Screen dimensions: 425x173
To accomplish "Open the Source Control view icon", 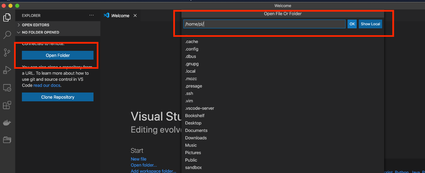I will (x=7, y=52).
